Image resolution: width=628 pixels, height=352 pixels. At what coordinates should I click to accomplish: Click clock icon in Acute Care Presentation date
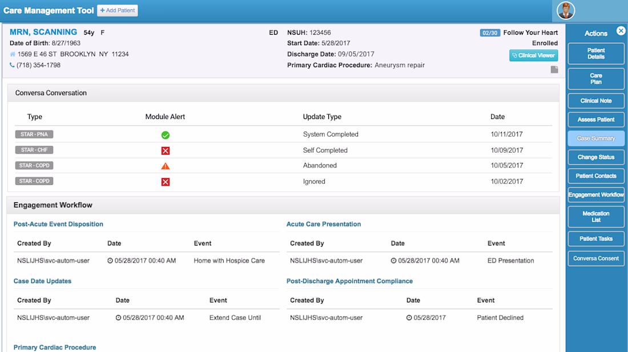[x=394, y=260]
